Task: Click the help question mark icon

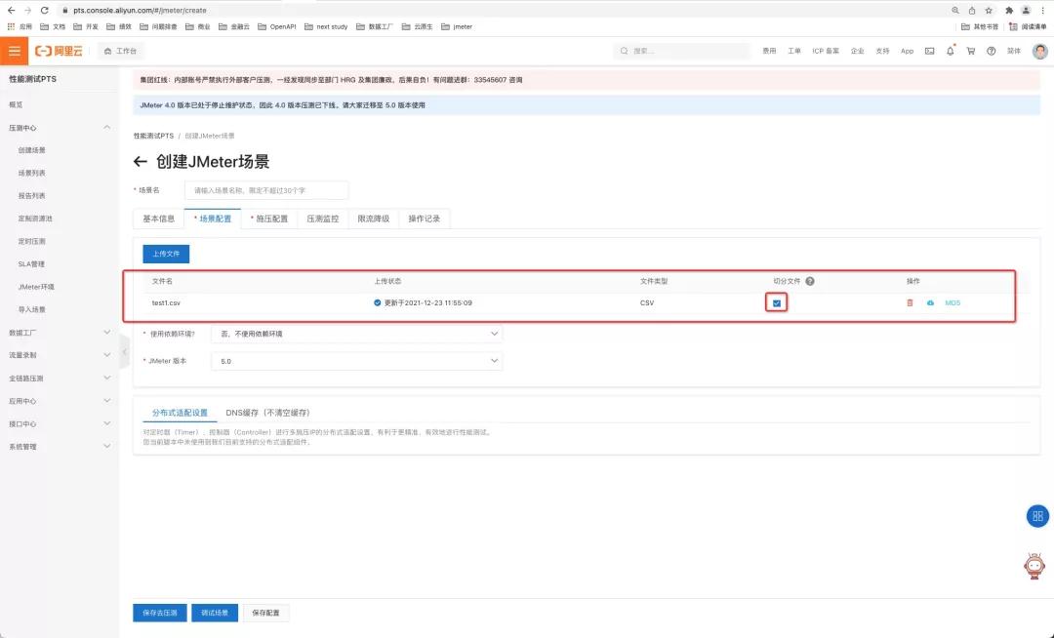Action: click(x=992, y=51)
